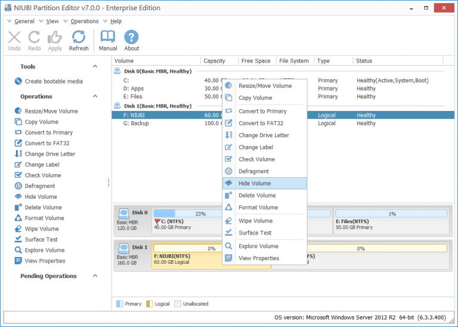
Task: Click the Undo toolbar icon
Action: tap(14, 41)
